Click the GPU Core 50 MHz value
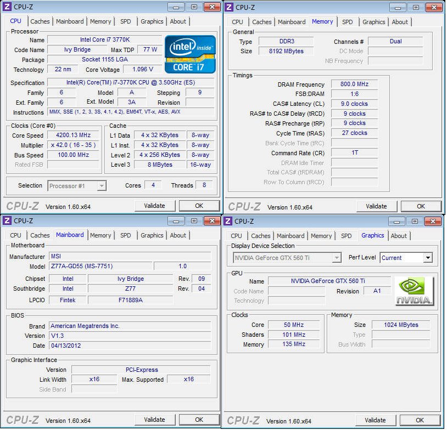The height and width of the screenshot is (430, 447). click(294, 325)
